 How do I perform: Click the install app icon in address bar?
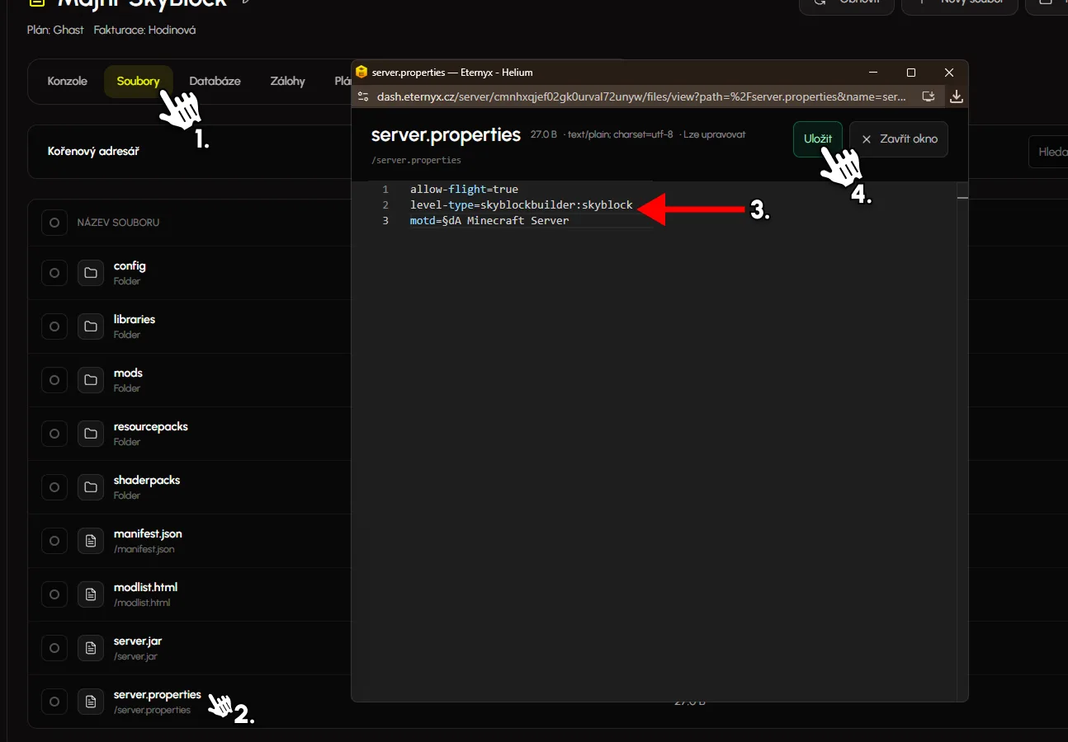pyautogui.click(x=929, y=96)
